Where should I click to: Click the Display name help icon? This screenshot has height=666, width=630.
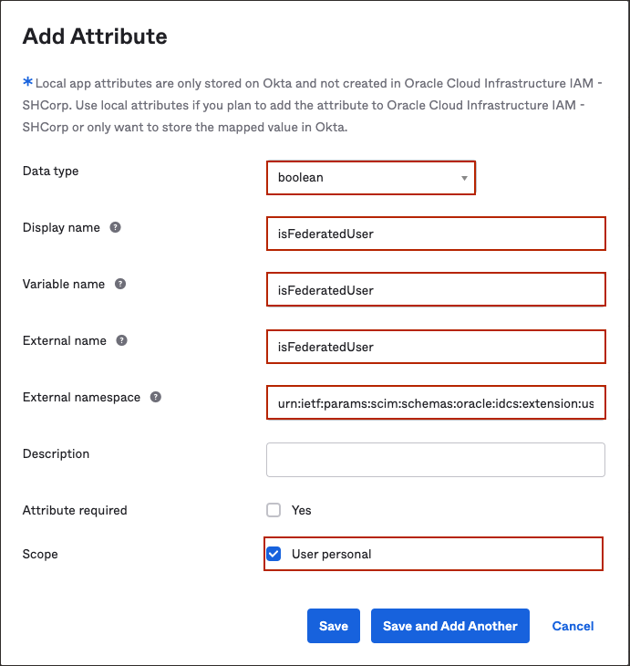tap(116, 227)
